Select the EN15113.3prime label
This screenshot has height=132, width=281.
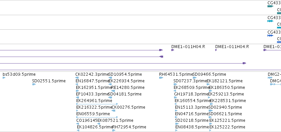tap(192, 107)
